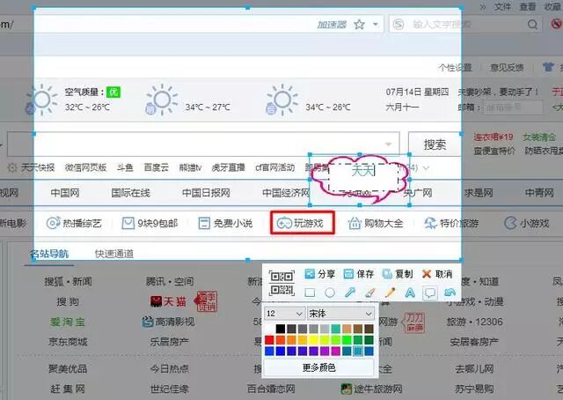Pick the red color swatch

tap(269, 340)
